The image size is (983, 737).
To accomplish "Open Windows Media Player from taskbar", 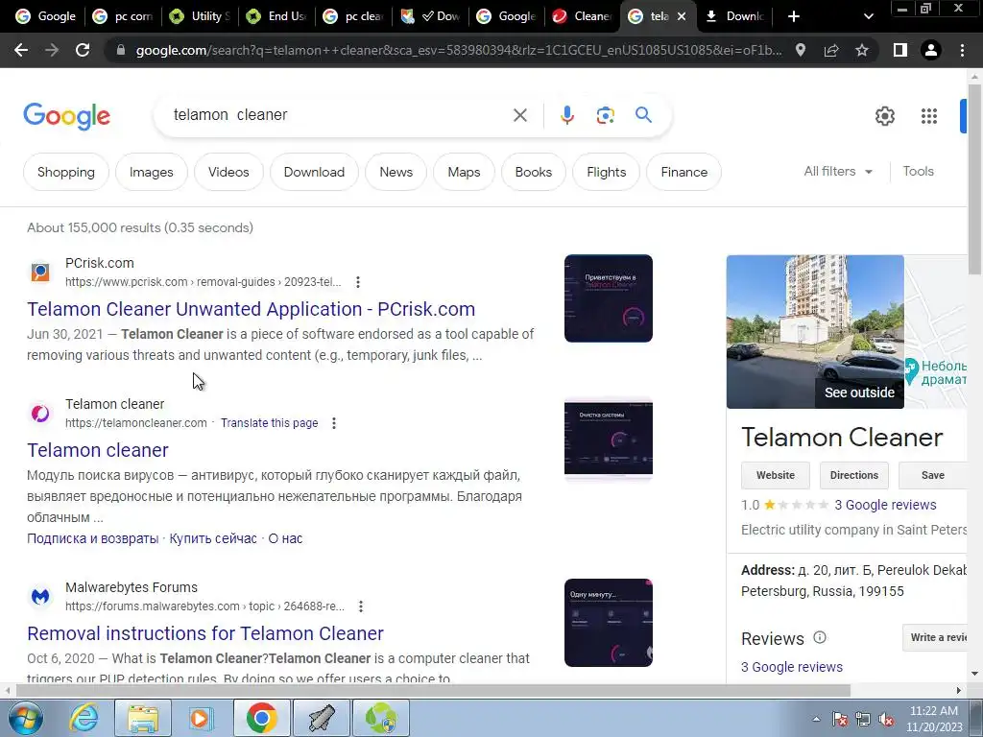I will click(x=202, y=718).
